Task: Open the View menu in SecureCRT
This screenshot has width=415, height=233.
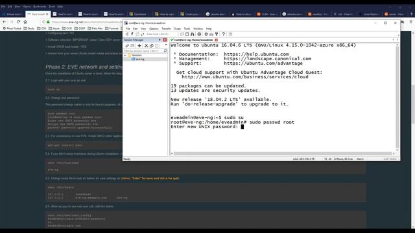Action: pyautogui.click(x=143, y=28)
